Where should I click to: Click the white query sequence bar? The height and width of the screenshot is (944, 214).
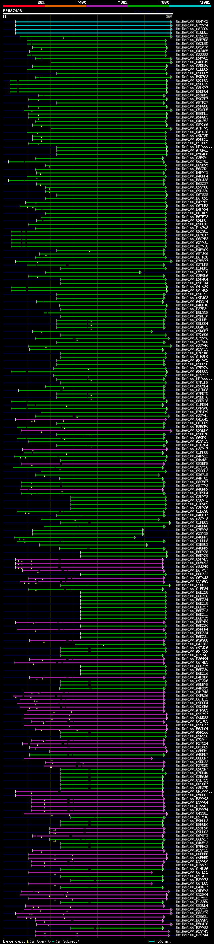point(88,14)
